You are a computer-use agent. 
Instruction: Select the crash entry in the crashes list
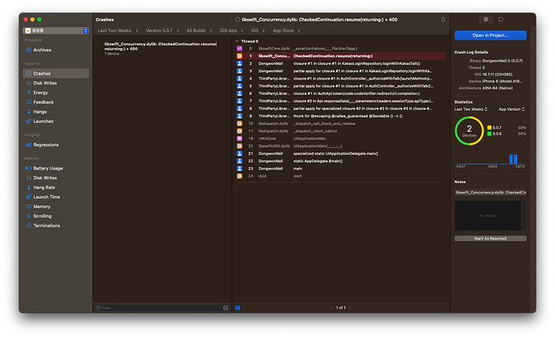162,49
